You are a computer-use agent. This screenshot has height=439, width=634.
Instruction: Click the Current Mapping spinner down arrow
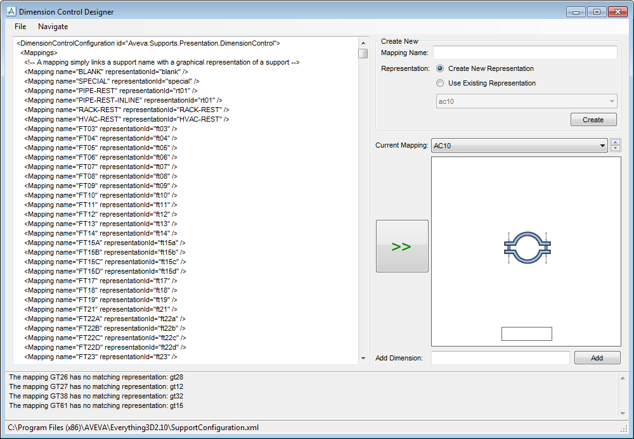pos(615,149)
